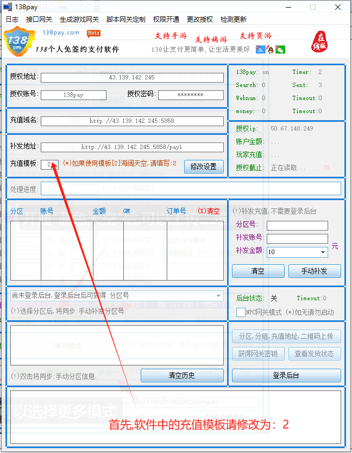Focus the 授权账号 input field

(x=73, y=95)
